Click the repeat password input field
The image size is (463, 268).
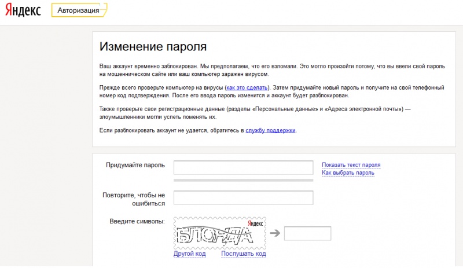(x=243, y=198)
